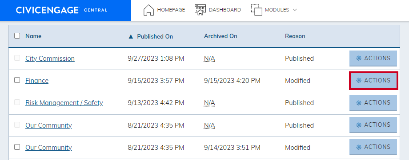
Task: Expand the Modules dropdown chevron
Action: click(x=295, y=10)
